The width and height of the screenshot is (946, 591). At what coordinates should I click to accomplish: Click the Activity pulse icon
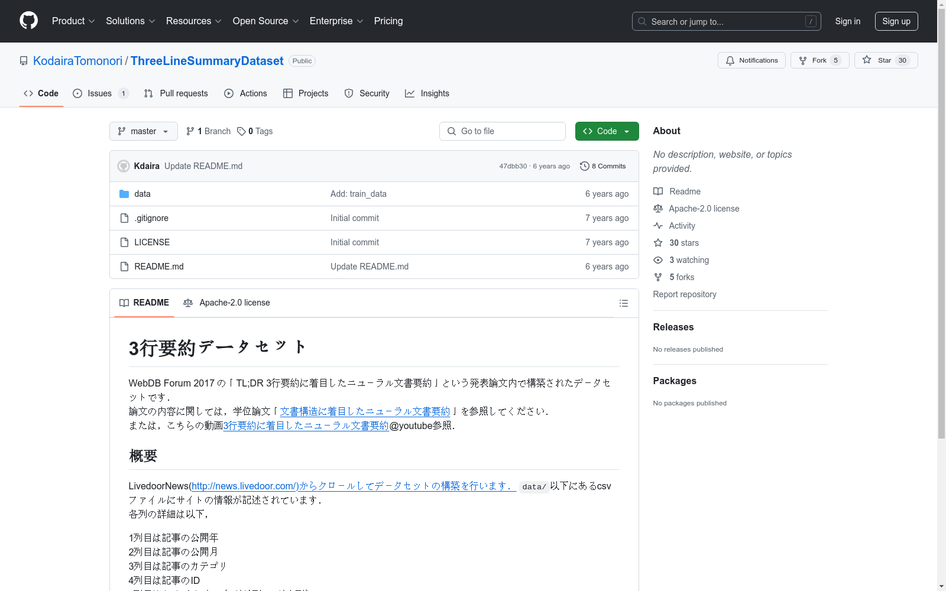tap(658, 226)
